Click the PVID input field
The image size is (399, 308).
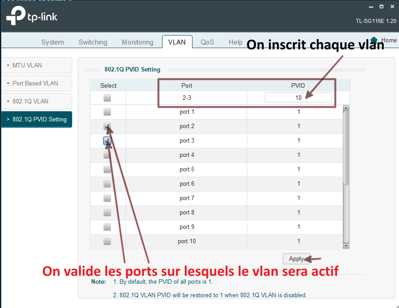point(298,98)
